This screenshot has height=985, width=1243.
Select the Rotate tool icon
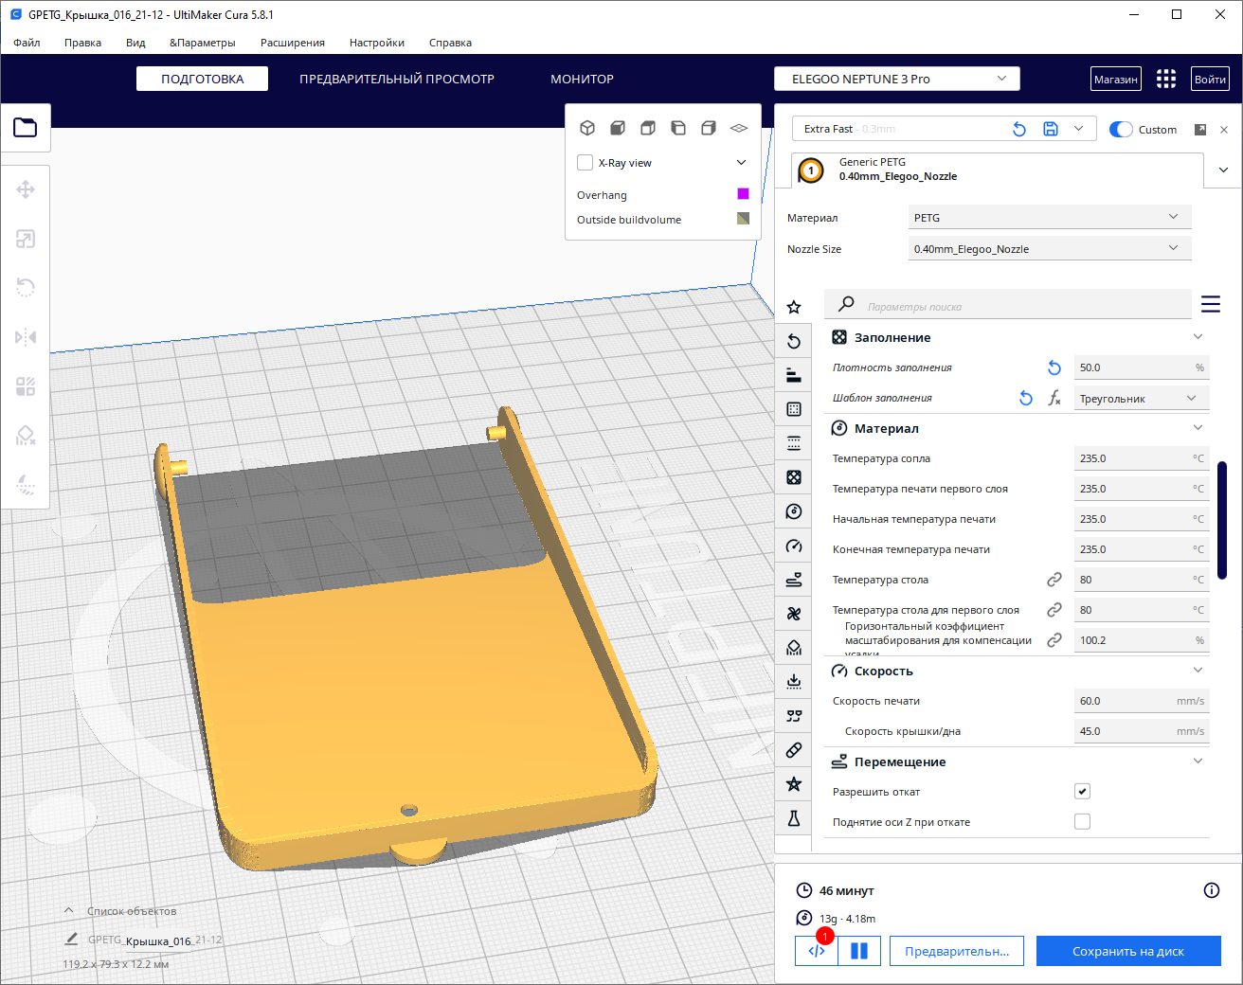(x=26, y=288)
